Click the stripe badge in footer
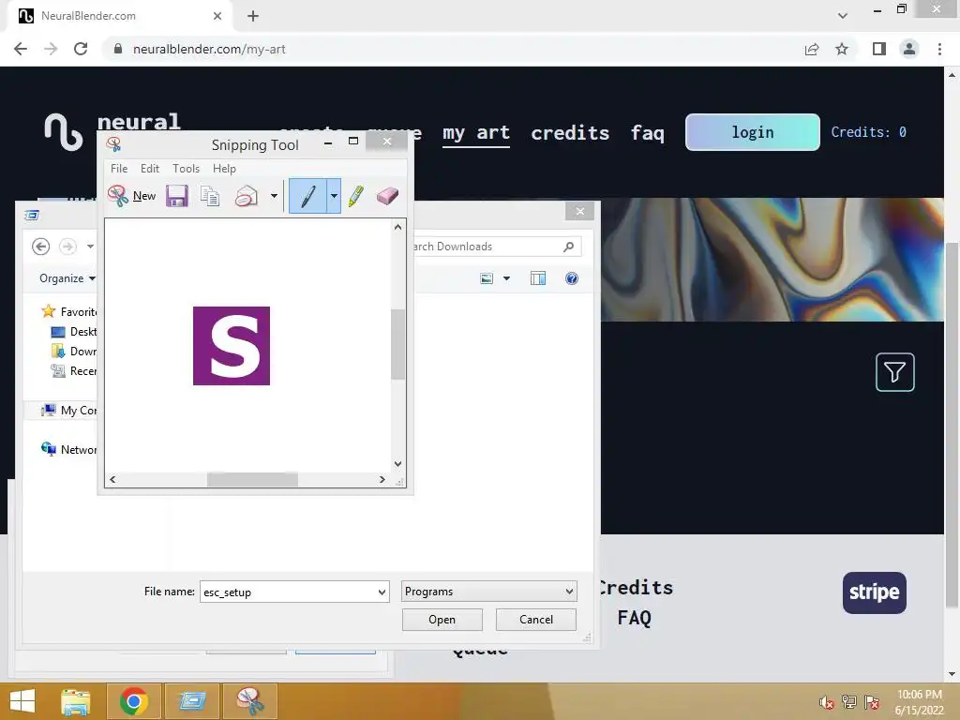960x720 pixels. [875, 592]
